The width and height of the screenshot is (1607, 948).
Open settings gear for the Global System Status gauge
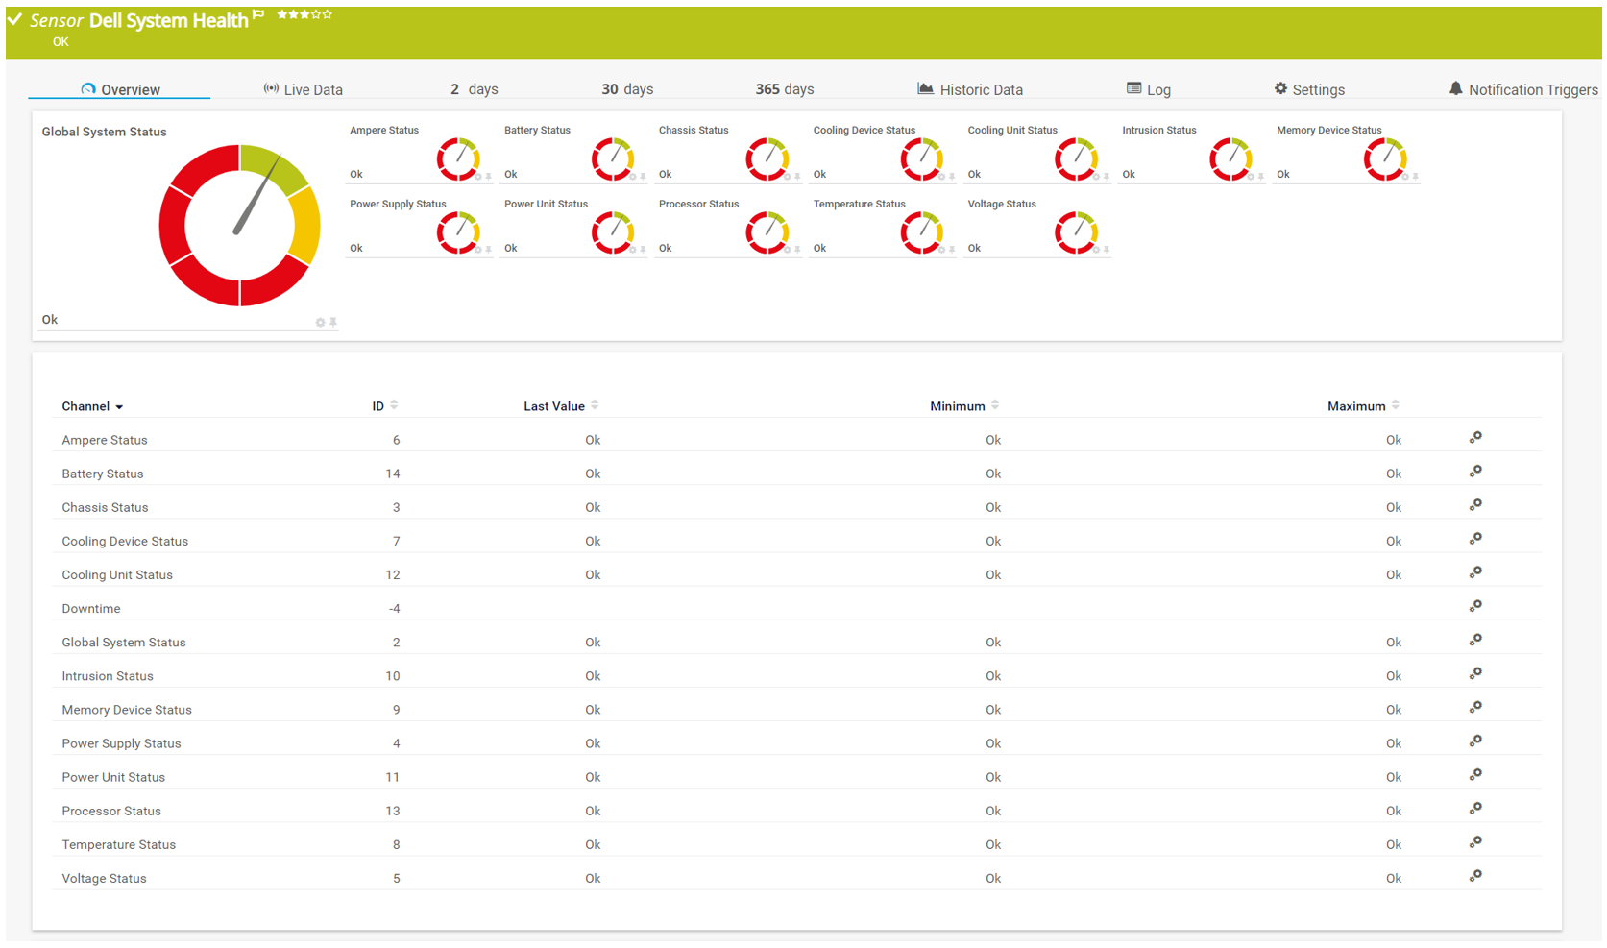click(320, 322)
